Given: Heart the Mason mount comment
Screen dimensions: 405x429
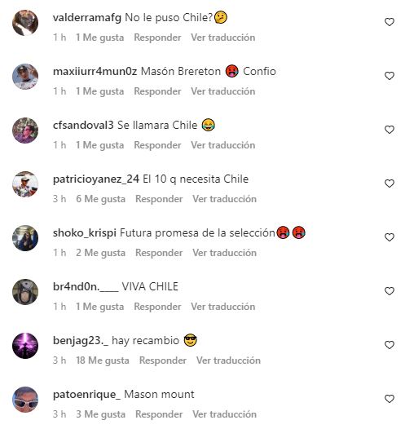Looking at the screenshot, I should click(390, 399).
